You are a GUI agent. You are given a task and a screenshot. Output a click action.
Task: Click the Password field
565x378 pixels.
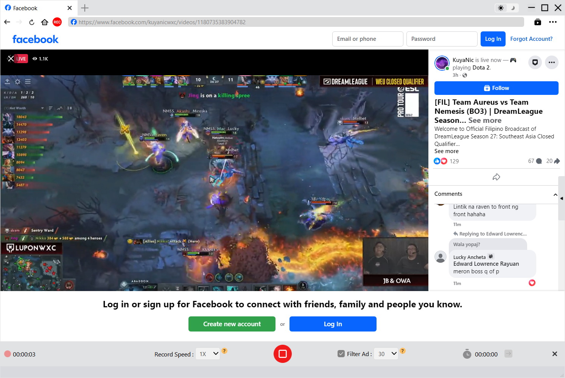click(442, 39)
